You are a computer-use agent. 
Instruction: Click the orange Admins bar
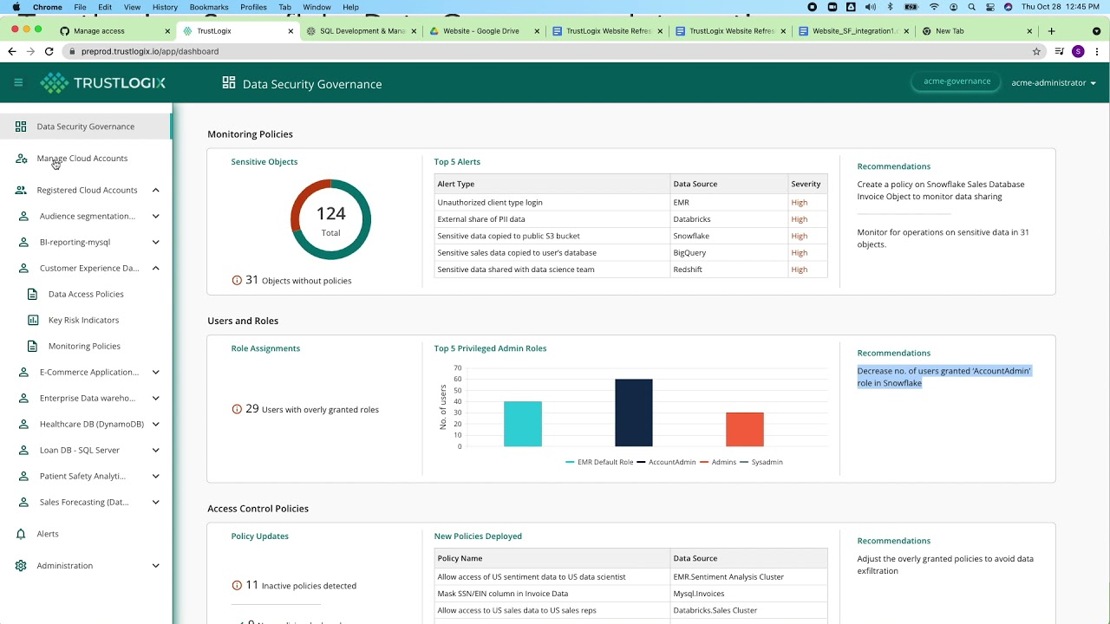click(x=745, y=429)
